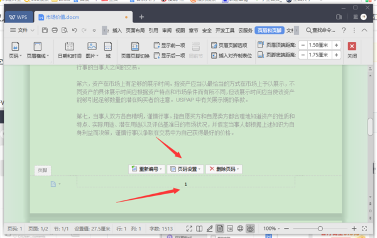Zoom in with plus button
377x238 pixels.
coord(354,229)
